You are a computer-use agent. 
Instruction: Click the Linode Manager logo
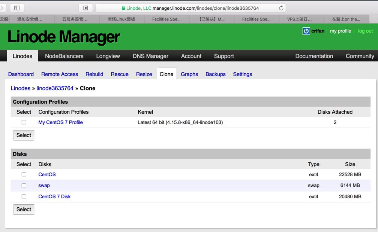pos(64,37)
